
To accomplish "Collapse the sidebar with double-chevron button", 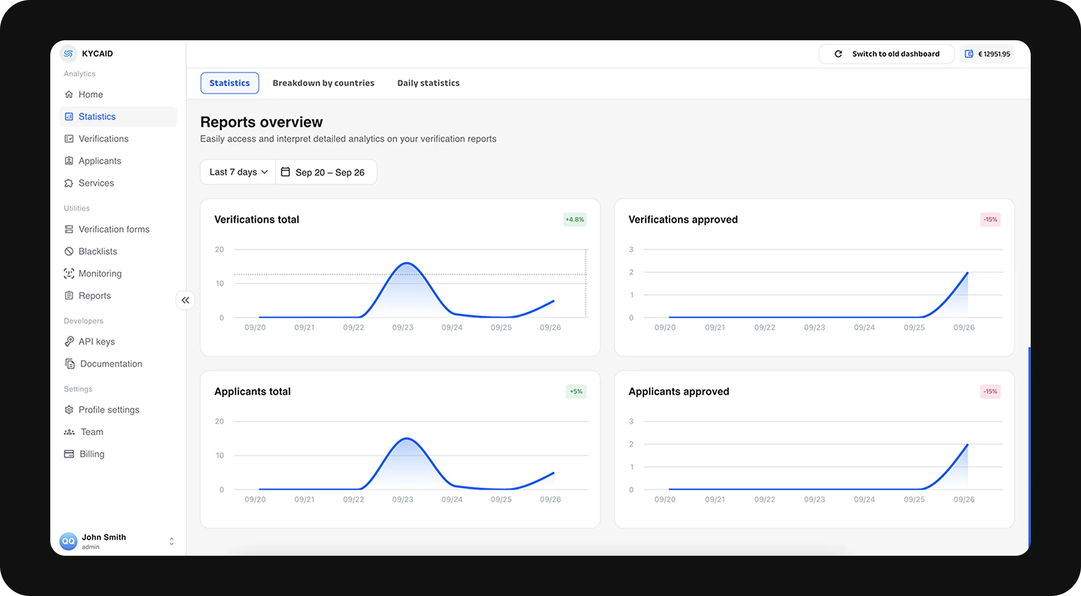I will [185, 300].
